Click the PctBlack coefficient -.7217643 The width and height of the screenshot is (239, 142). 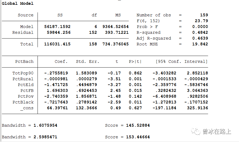(x=56, y=102)
